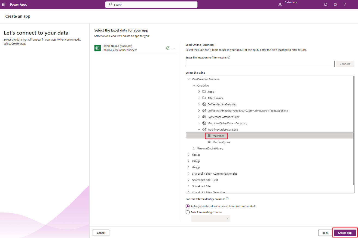Click the Conference Attendees.xlsx file icon
Image resolution: width=358 pixels, height=238 pixels.
pyautogui.click(x=204, y=117)
